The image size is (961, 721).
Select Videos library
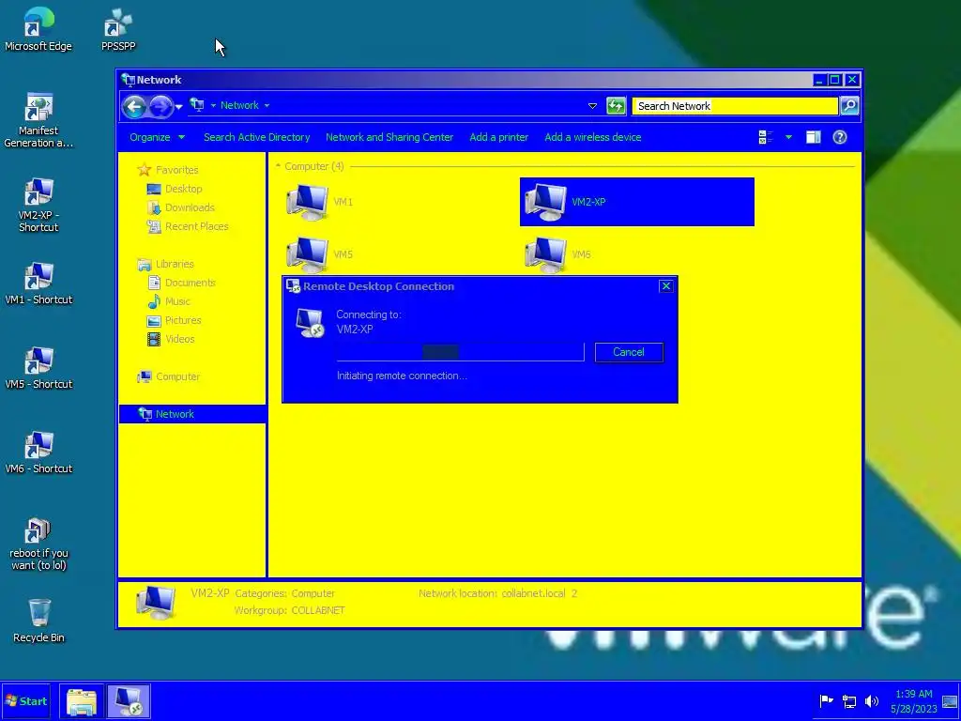[x=171, y=339]
